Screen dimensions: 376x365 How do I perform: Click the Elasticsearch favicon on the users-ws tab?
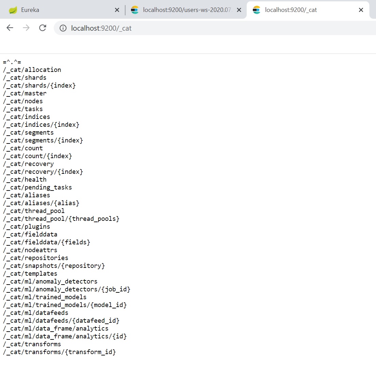pos(135,10)
